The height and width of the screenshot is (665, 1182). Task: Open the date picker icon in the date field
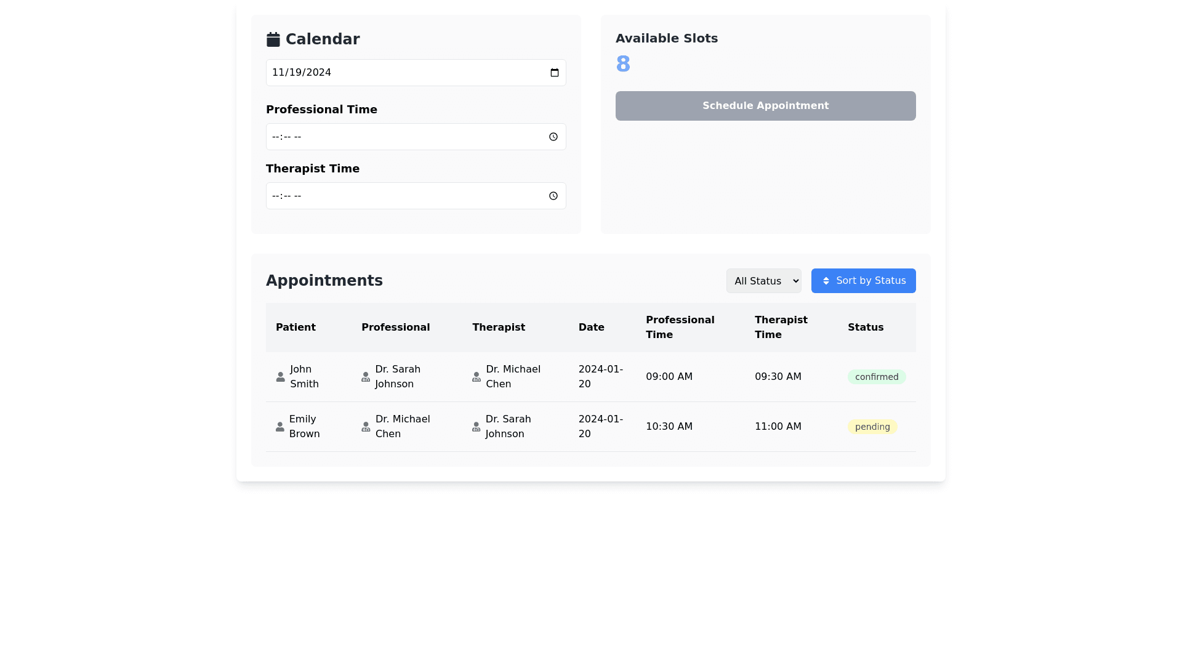pyautogui.click(x=553, y=72)
